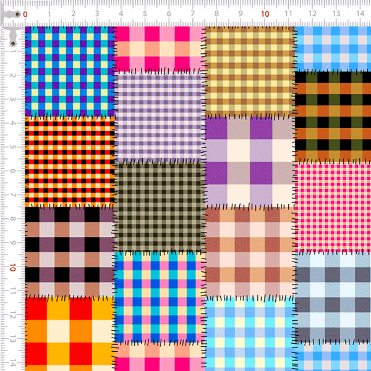The image size is (371, 371).
Task: Click number "14" on the left ruler
Action: (x=13, y=363)
